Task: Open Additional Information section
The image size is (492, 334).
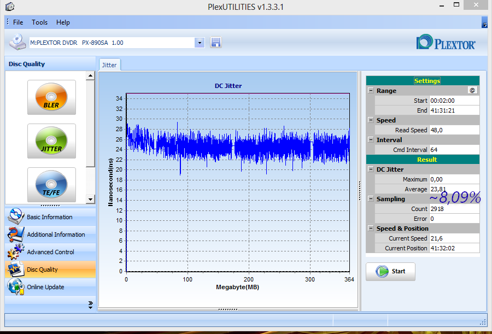Action: pyautogui.click(x=50, y=234)
